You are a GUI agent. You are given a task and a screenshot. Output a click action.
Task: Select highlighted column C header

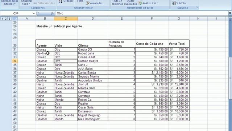click(66, 19)
